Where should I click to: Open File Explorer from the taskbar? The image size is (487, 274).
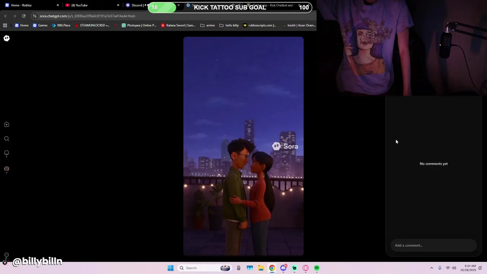[x=261, y=268]
